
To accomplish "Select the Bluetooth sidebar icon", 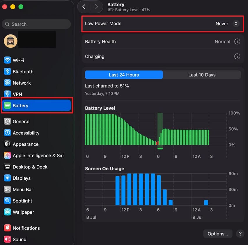I will coord(7,71).
